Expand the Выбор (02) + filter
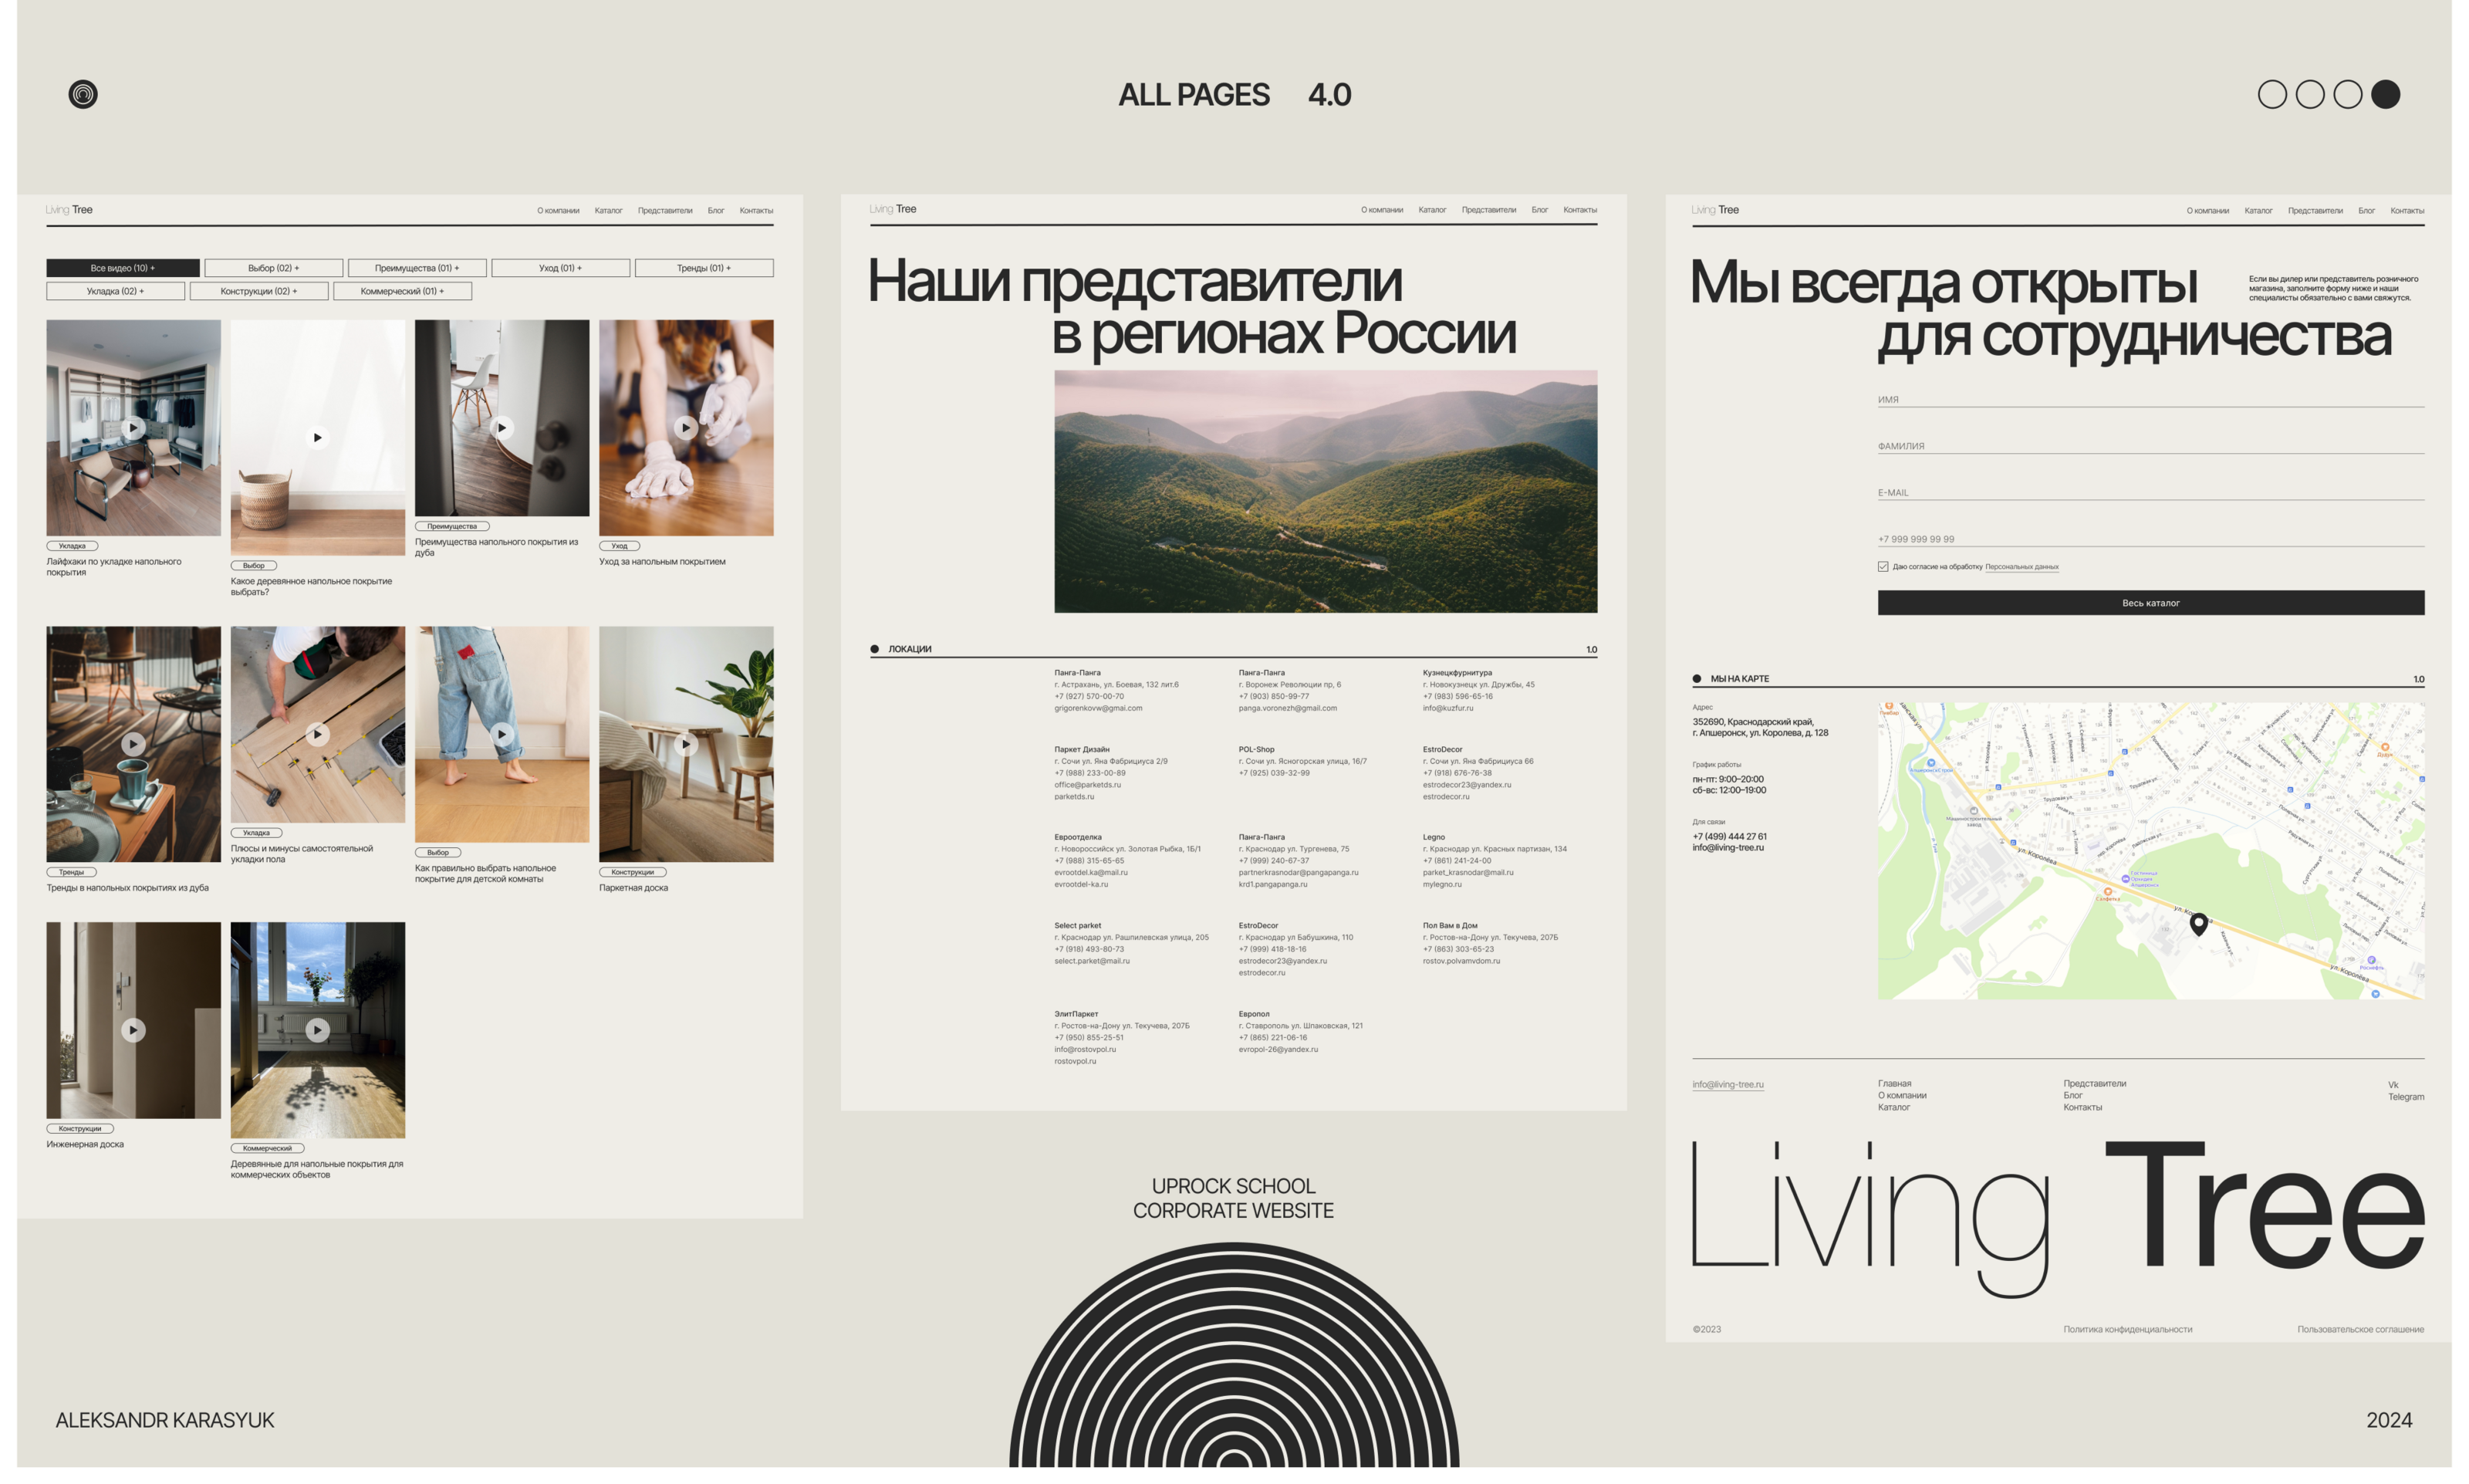The image size is (2469, 1484). point(273,268)
